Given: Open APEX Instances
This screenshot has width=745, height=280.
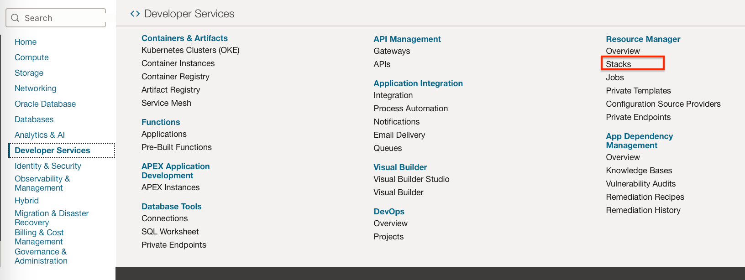Looking at the screenshot, I should tap(170, 187).
